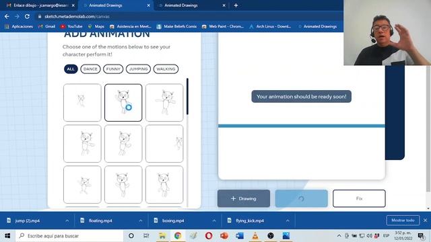Screen dimensions: 431x242
Task: Open Task View icon on taskbar
Action: tap(146, 236)
